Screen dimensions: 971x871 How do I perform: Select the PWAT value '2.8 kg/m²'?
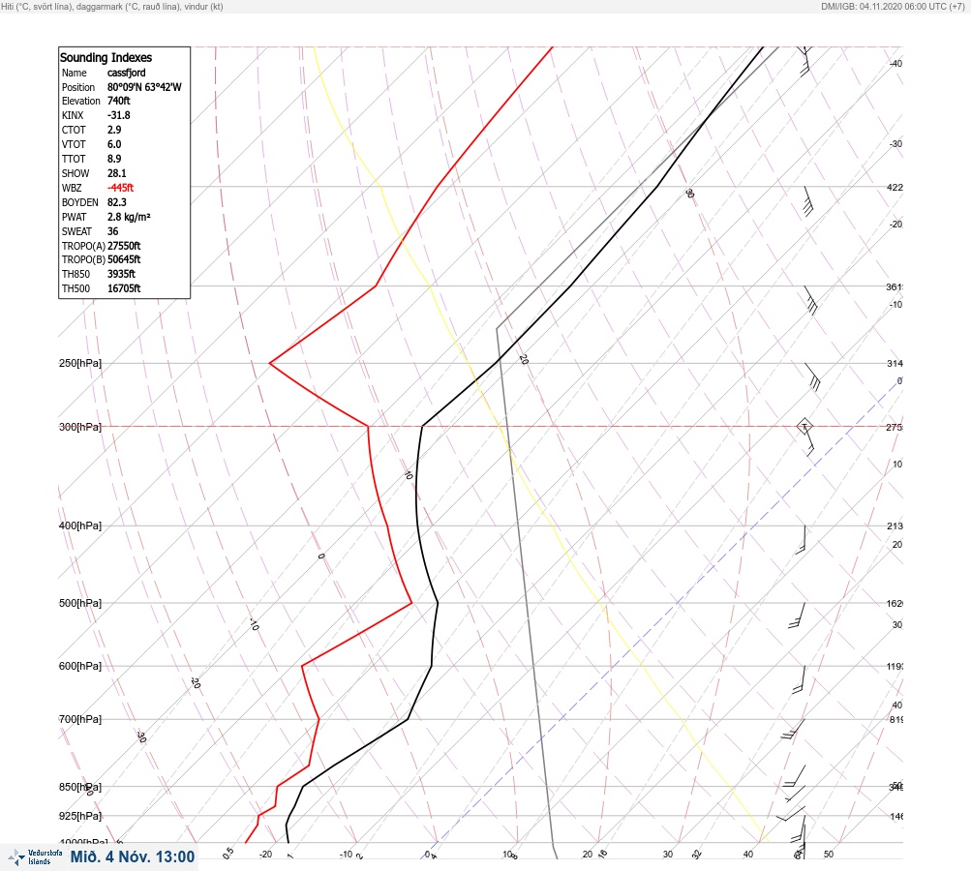coord(129,217)
